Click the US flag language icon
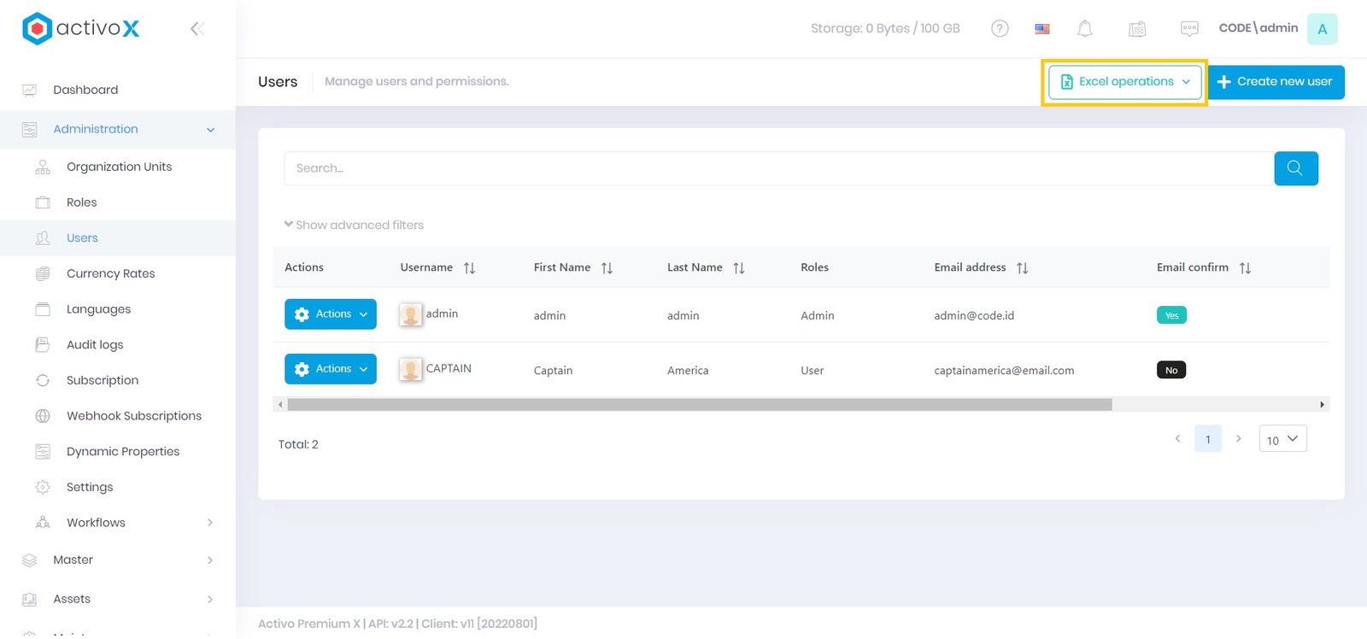Viewport: 1367px width, 639px height. (1042, 29)
